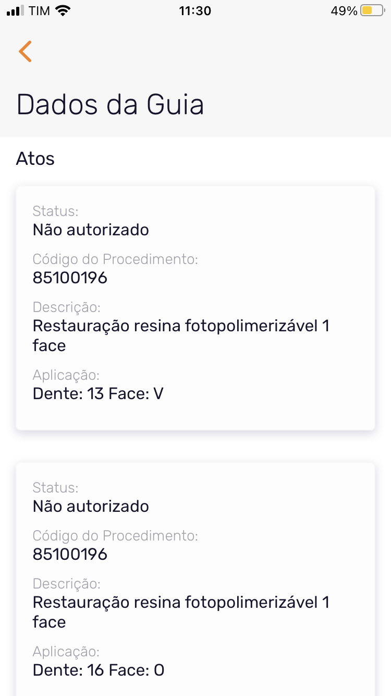Tap the orange back arrow
391x696 pixels.
tap(25, 51)
